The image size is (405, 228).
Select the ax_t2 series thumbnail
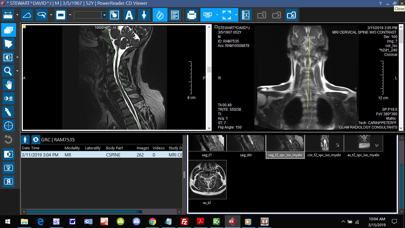(x=207, y=180)
